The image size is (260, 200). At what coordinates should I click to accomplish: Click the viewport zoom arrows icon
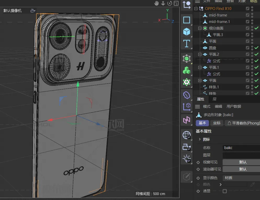coord(163,3)
